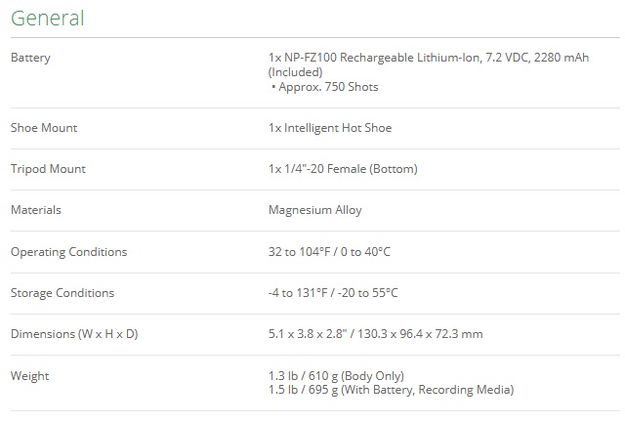Select the Shoe Mount label
Viewport: 625px width, 423px height.
44,128
